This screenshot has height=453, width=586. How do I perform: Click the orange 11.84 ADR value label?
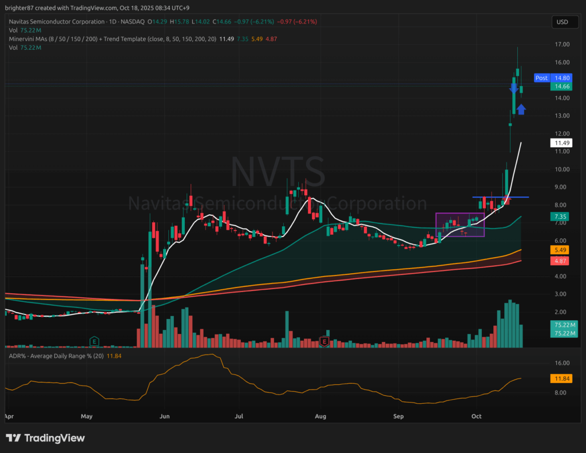(x=559, y=379)
